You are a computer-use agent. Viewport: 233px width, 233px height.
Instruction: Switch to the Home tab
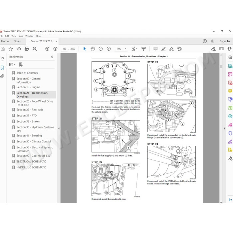pos(5,41)
